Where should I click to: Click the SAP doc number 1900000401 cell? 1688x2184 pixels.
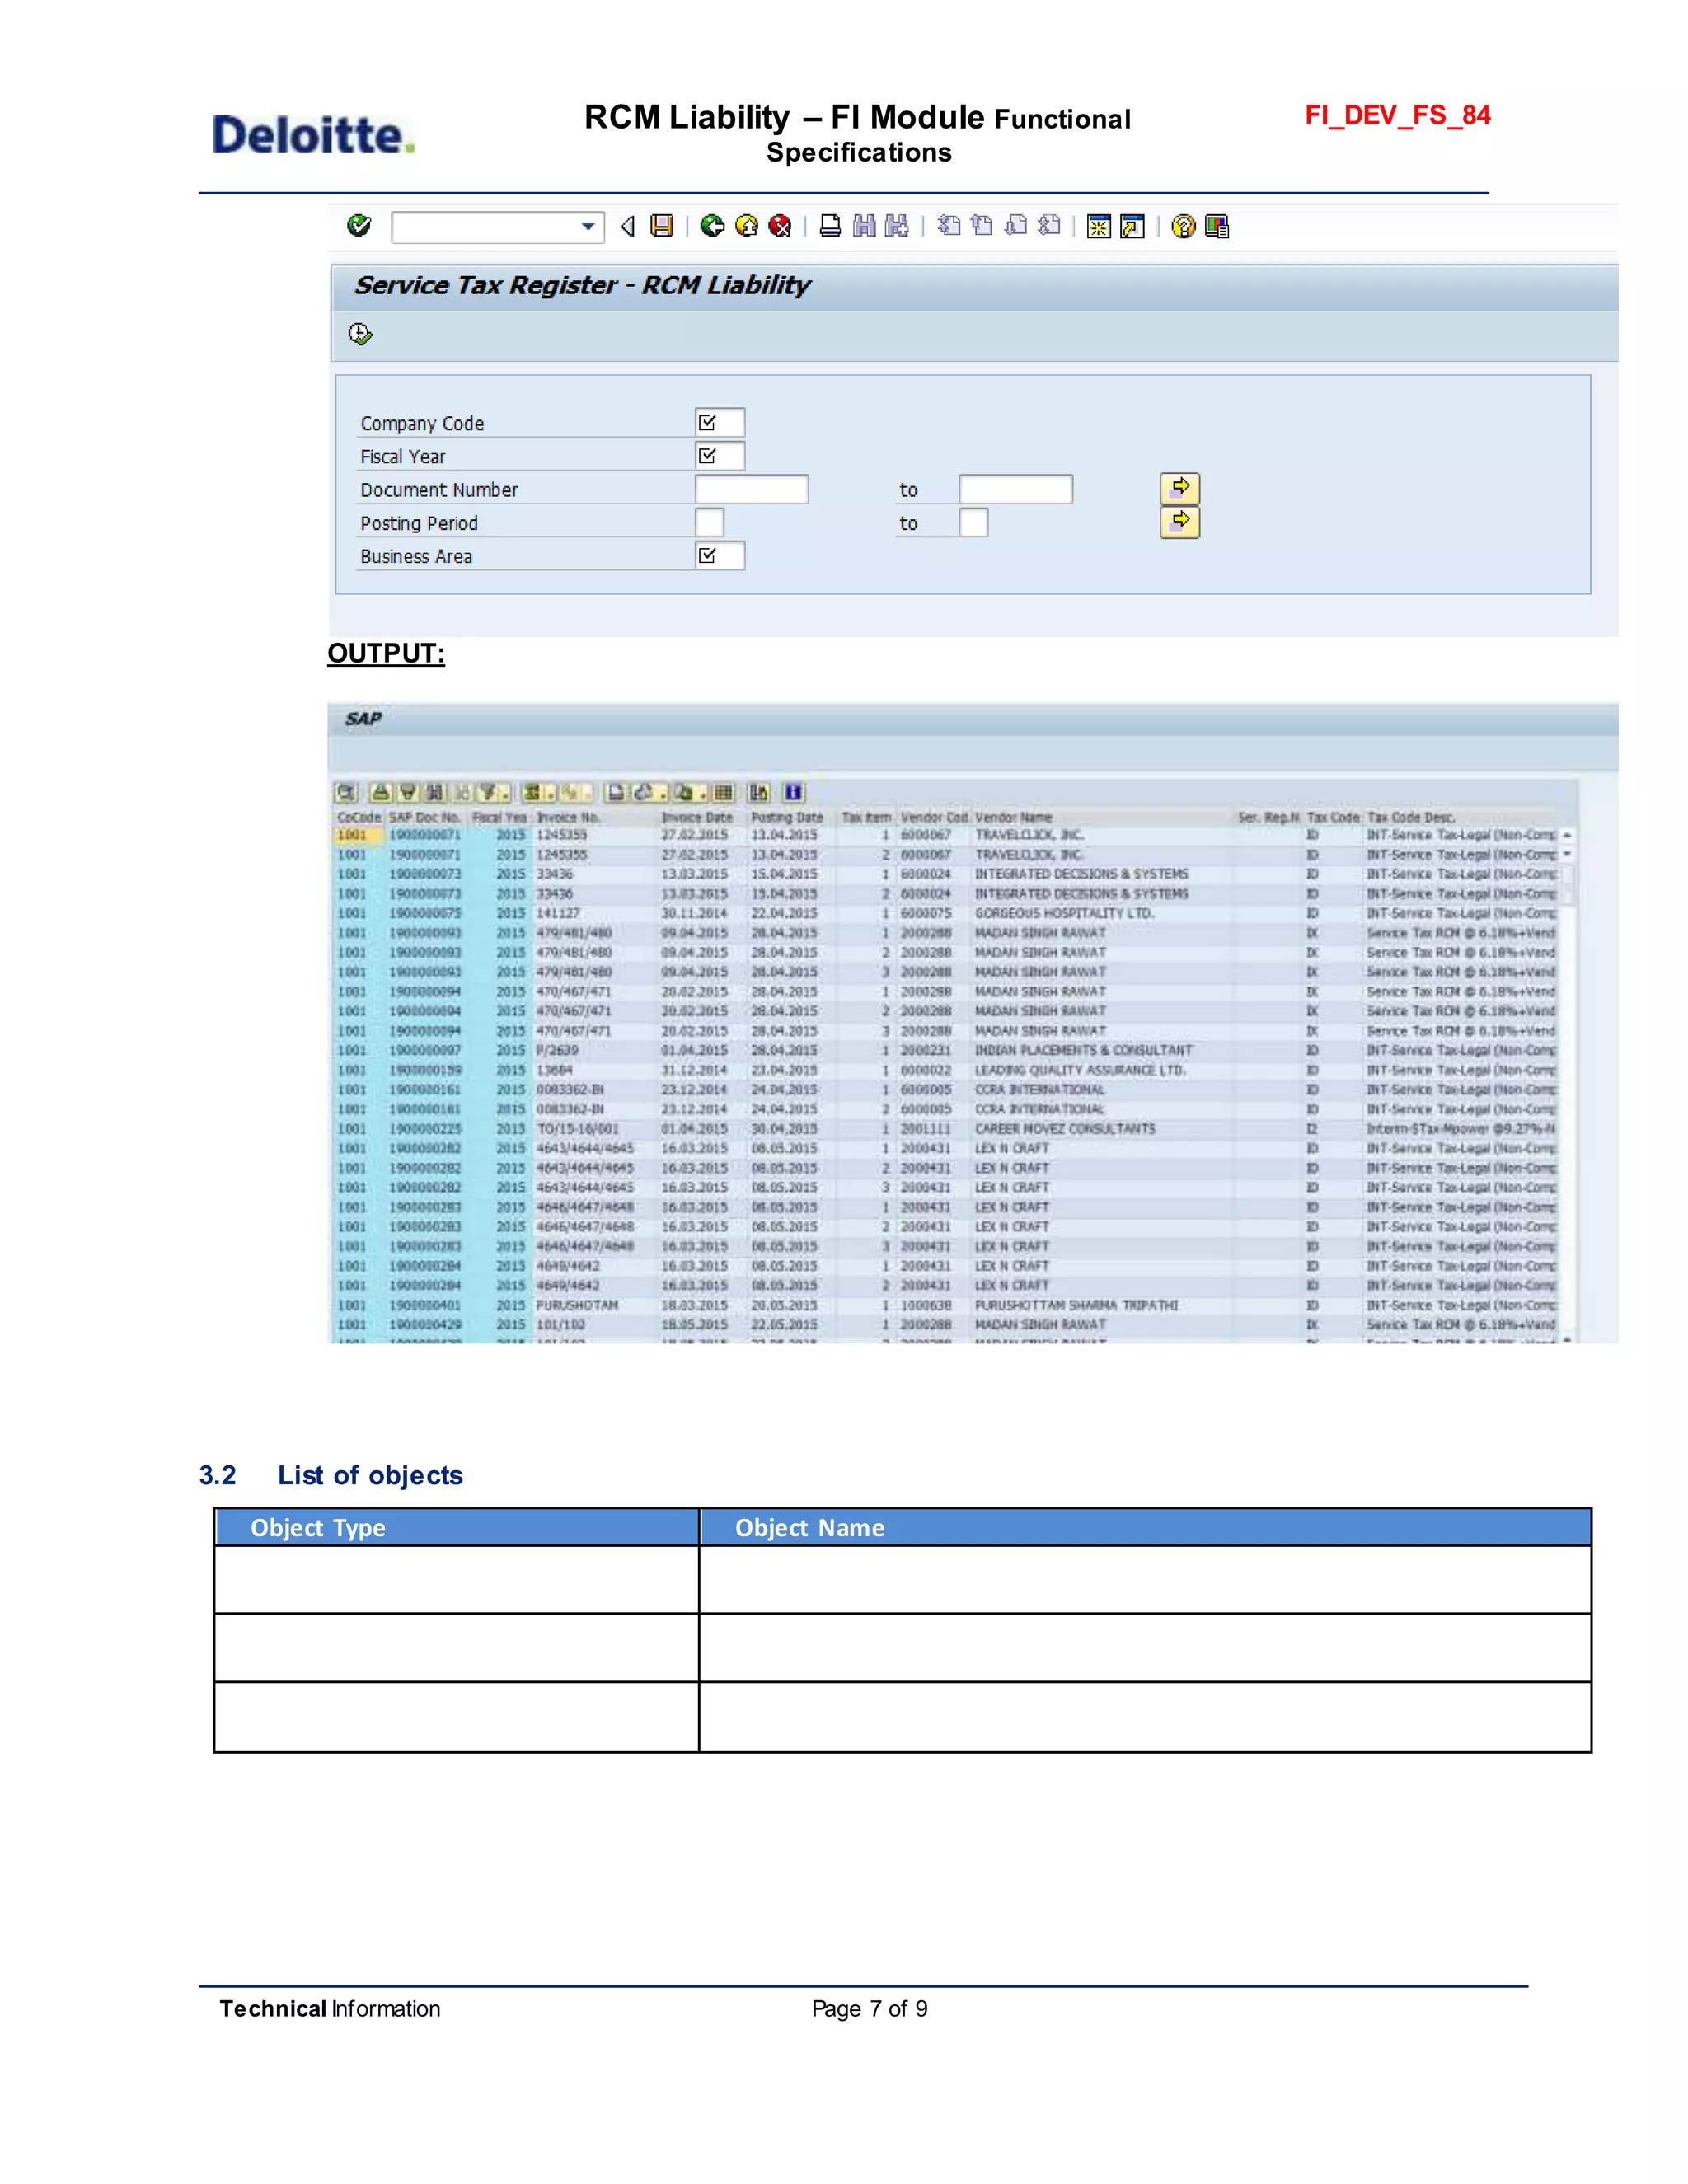425,1305
